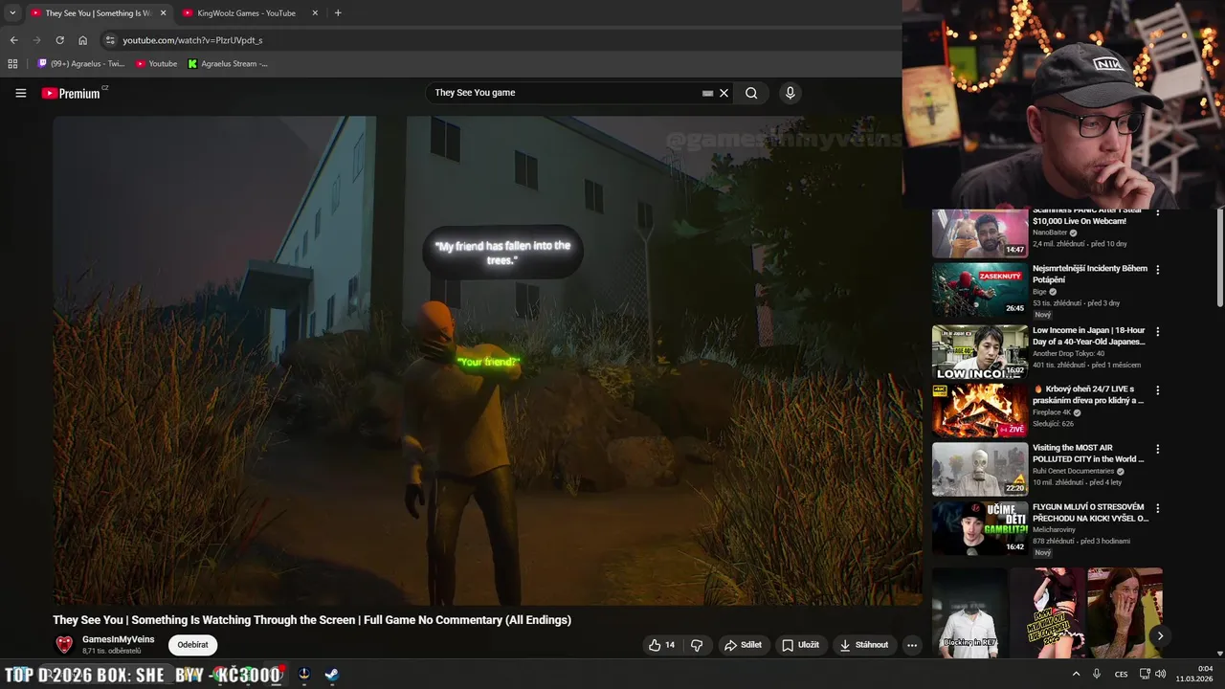Close the KingWoolz Games tab
This screenshot has width=1225, height=689.
(x=315, y=13)
